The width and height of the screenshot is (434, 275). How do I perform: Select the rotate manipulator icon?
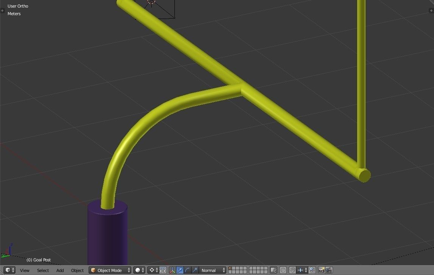pos(187,270)
